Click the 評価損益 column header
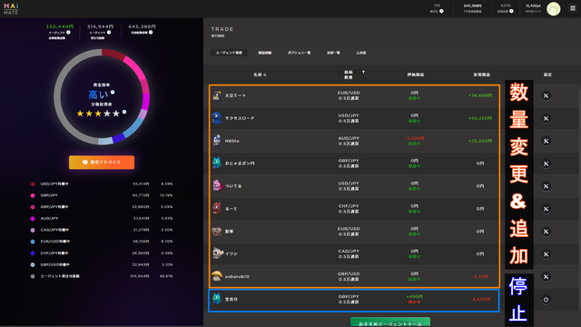This screenshot has height=327, width=581. [416, 74]
